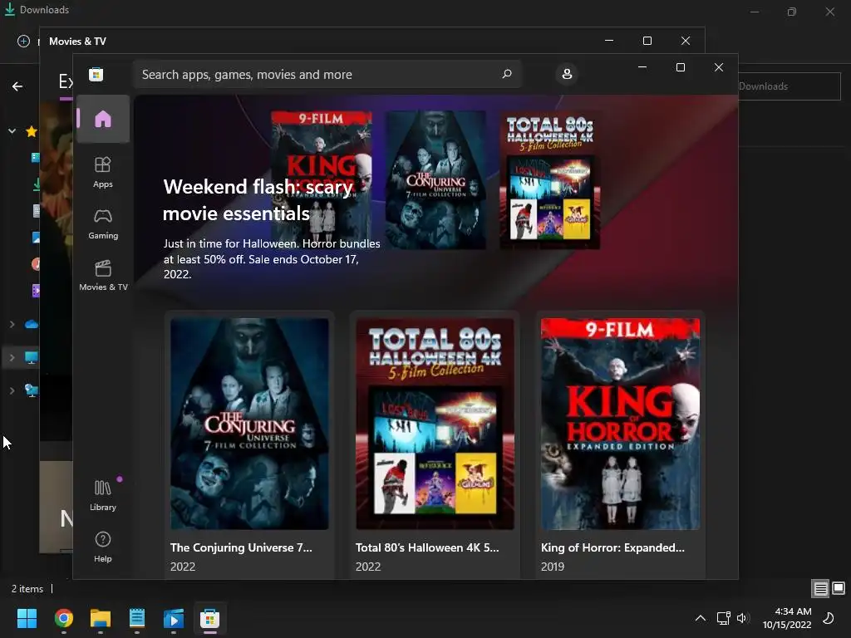The height and width of the screenshot is (638, 851).
Task: Maximize the Movies & TV window
Action: coord(647,41)
